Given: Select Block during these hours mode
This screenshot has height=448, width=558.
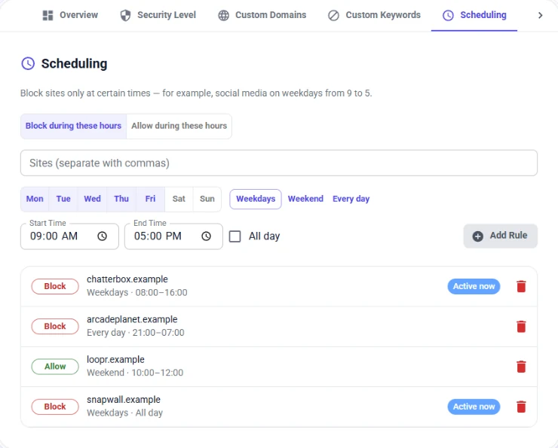Looking at the screenshot, I should click(73, 126).
